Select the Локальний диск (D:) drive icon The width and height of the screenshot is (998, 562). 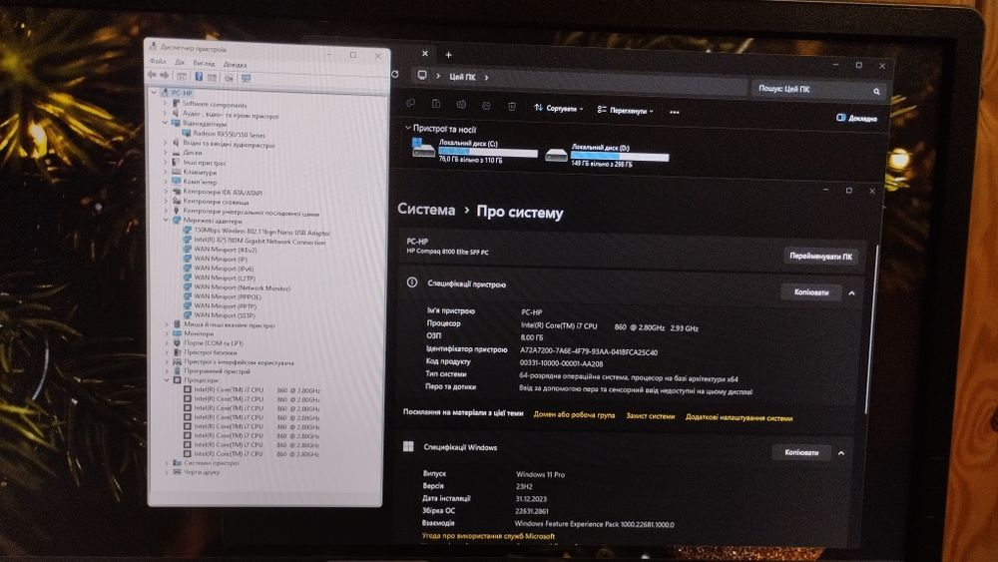[x=556, y=155]
